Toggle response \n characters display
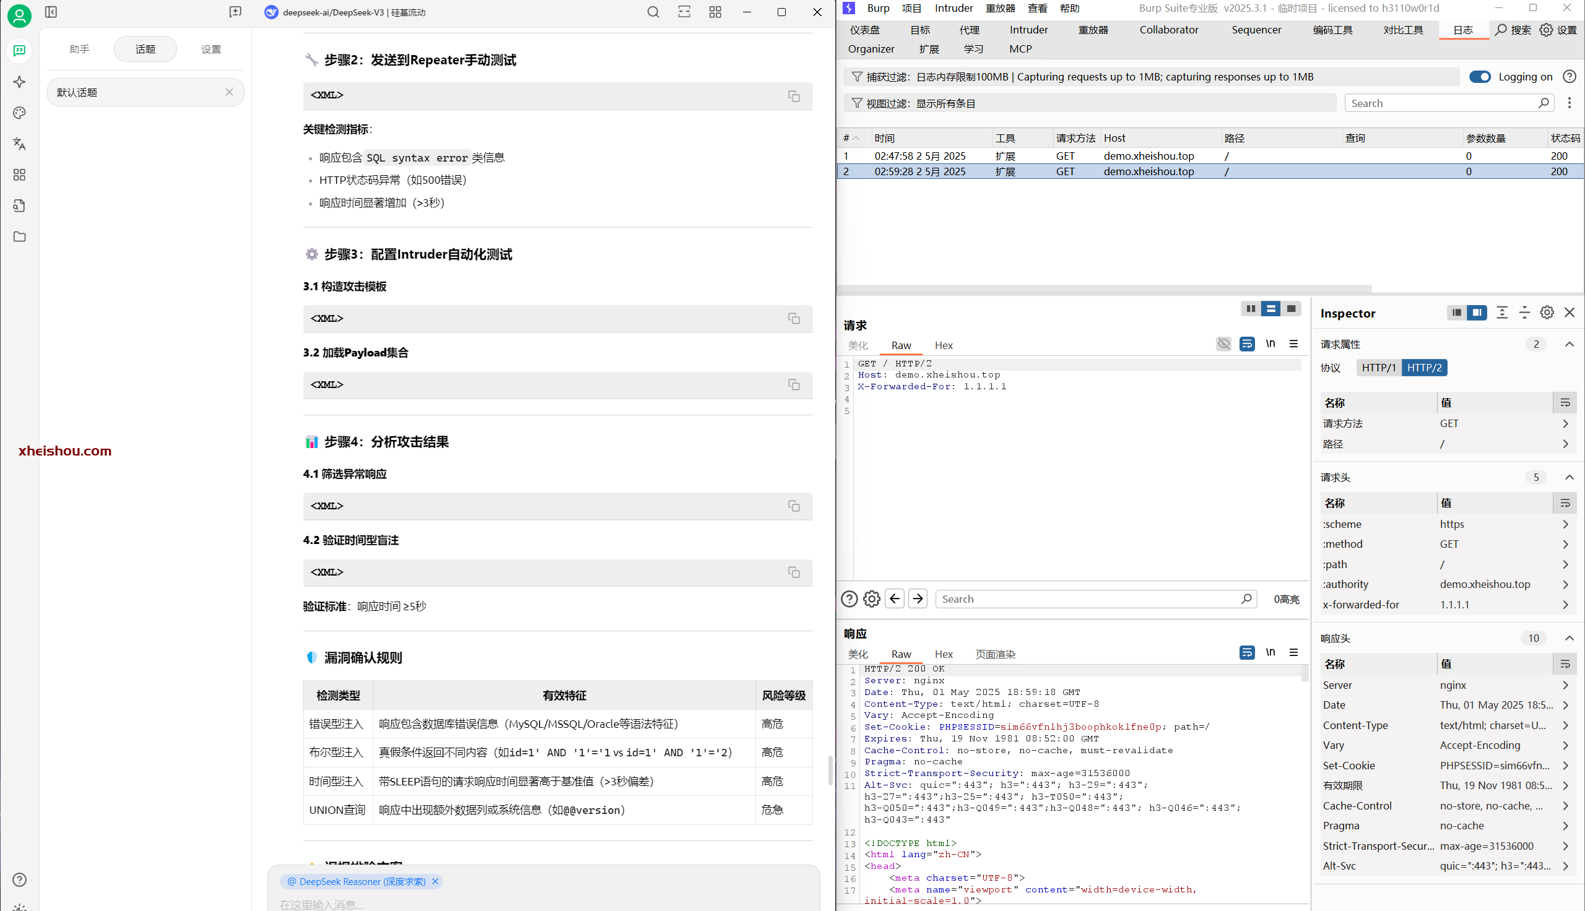Screen dimensions: 1585x911 1270,652
